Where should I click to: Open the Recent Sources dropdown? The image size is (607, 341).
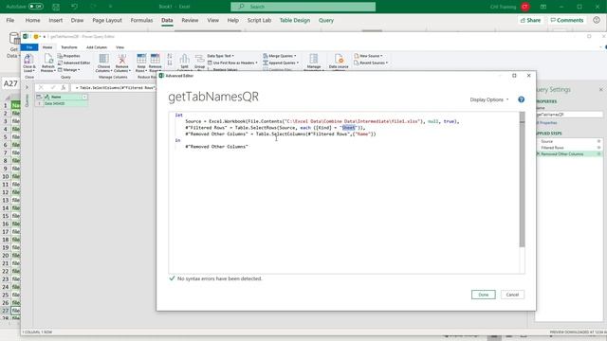tap(371, 63)
